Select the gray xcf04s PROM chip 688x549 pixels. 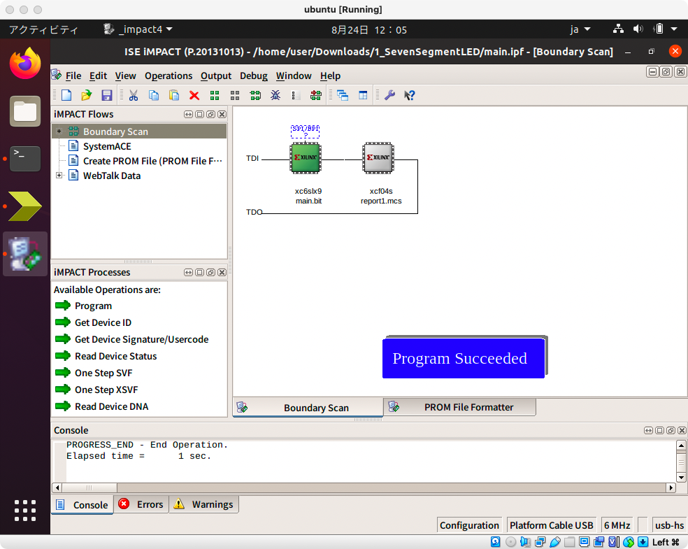point(378,157)
